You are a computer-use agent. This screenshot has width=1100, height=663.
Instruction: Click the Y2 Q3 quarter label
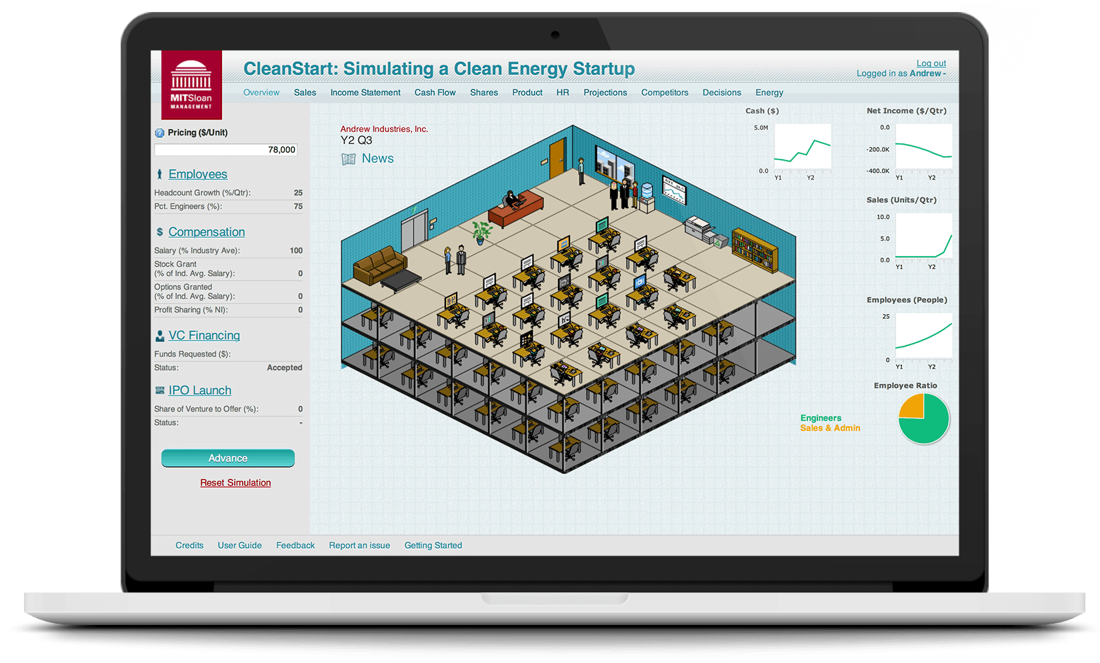coord(356,141)
